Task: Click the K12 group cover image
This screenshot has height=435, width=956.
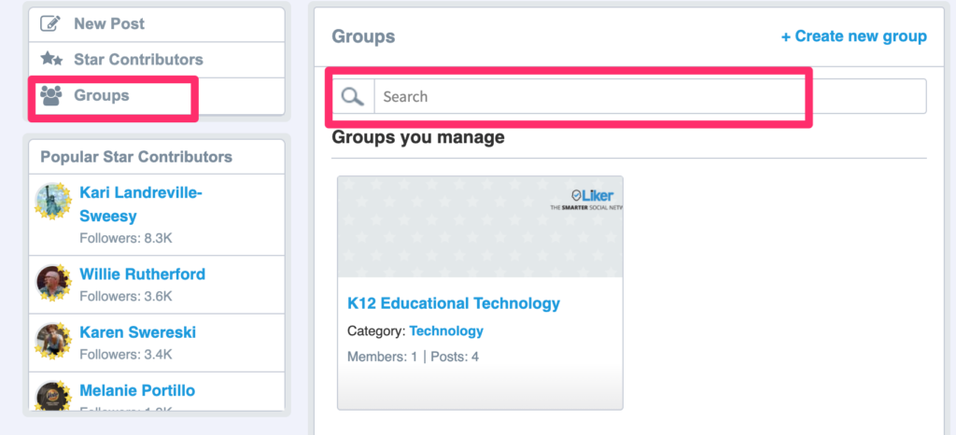Action: point(481,227)
